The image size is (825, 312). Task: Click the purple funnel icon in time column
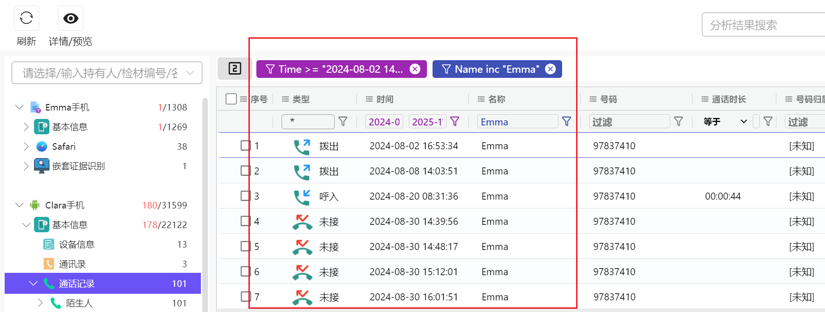click(455, 121)
